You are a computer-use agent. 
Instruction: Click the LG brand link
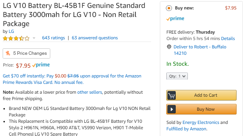click(x=11, y=31)
